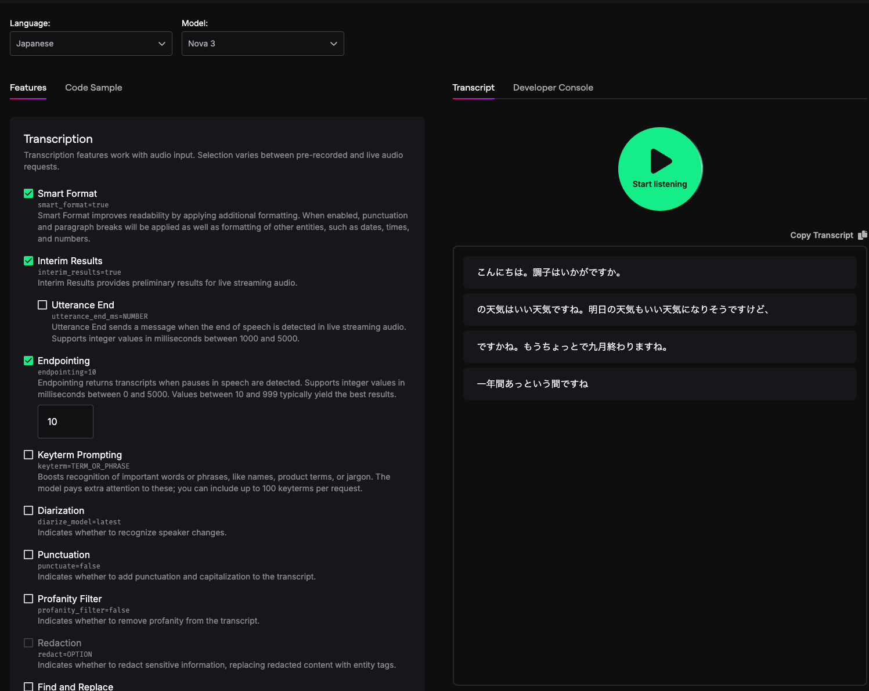Open the Language dropdown set to Japanese

(x=91, y=44)
